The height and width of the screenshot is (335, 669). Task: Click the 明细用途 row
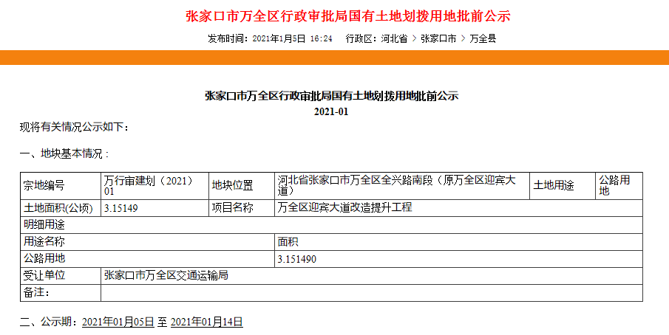[331, 225]
